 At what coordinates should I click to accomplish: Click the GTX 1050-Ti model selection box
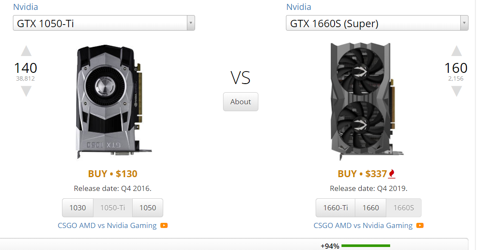pyautogui.click(x=104, y=23)
